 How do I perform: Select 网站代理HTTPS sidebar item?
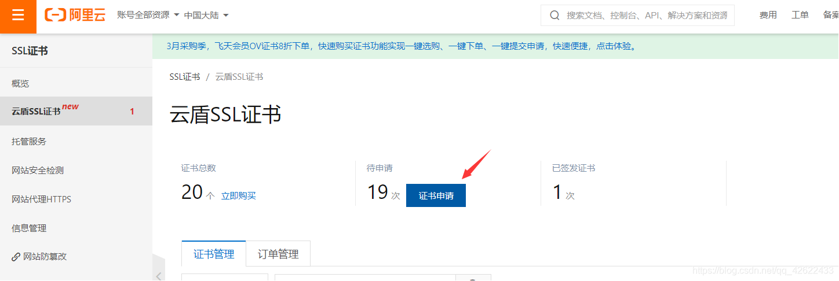41,199
